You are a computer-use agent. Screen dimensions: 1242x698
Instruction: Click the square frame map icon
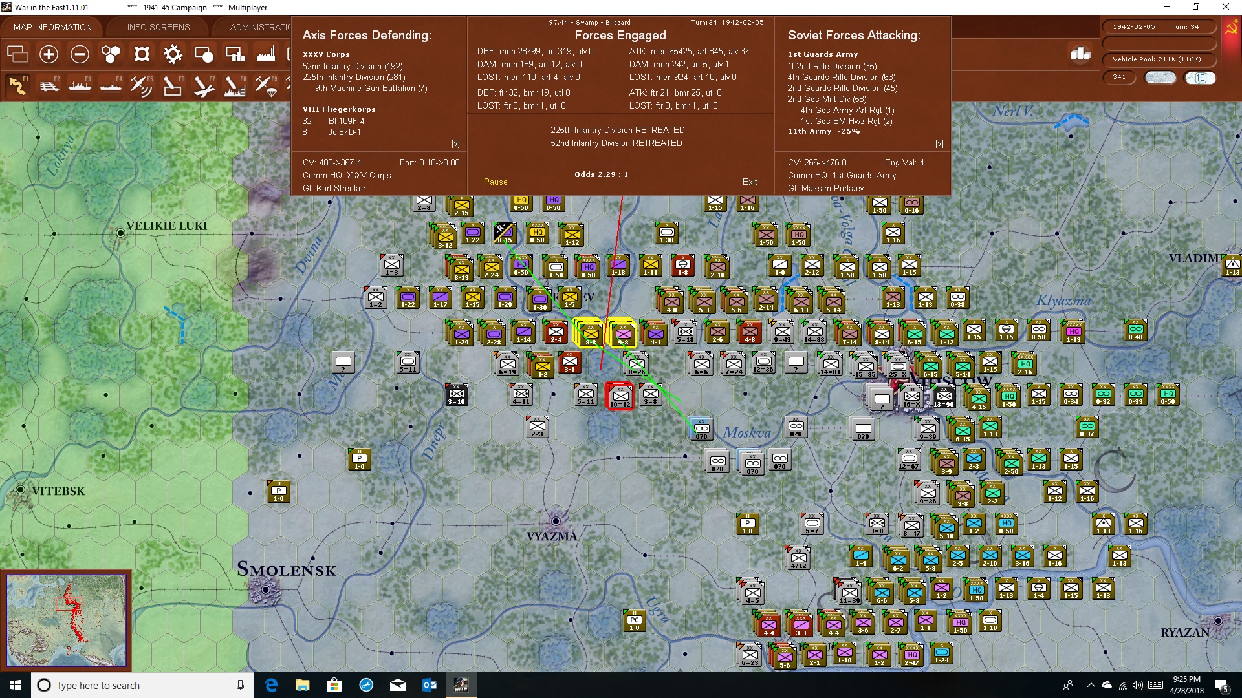point(142,54)
